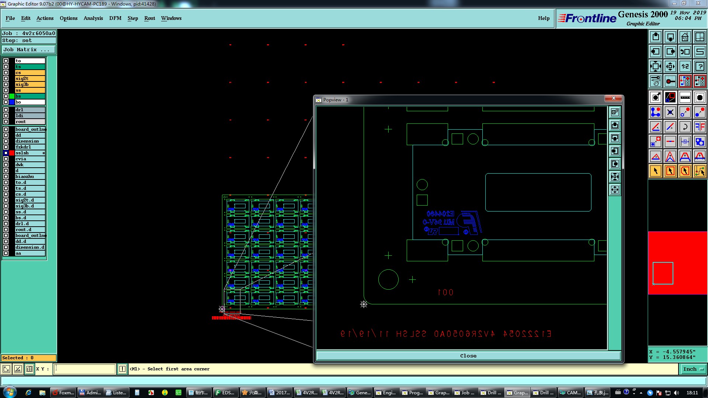Click the X Y coordinate input field
The image size is (708, 398).
pyautogui.click(x=85, y=369)
